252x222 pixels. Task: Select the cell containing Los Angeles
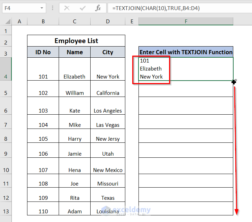(x=108, y=106)
